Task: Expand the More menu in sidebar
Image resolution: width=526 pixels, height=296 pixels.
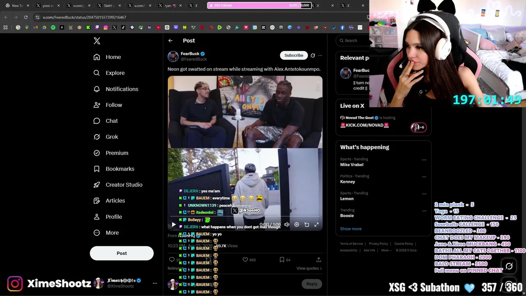Action: [106, 233]
